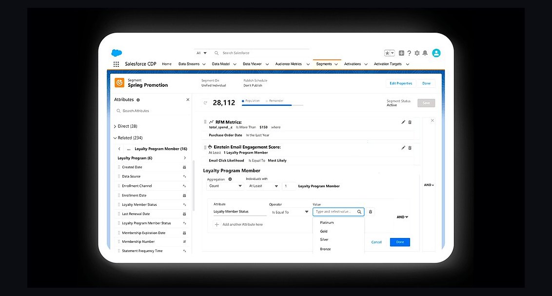Click Add another Attribute here
The width and height of the screenshot is (552, 296).
(x=242, y=224)
